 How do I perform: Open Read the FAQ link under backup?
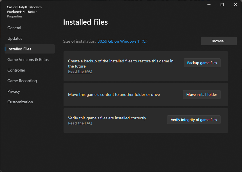80,71
